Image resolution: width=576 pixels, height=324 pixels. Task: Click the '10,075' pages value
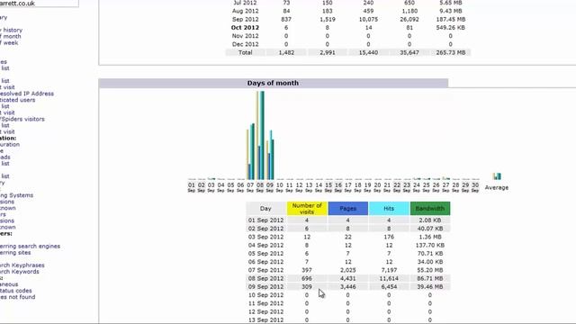point(368,19)
